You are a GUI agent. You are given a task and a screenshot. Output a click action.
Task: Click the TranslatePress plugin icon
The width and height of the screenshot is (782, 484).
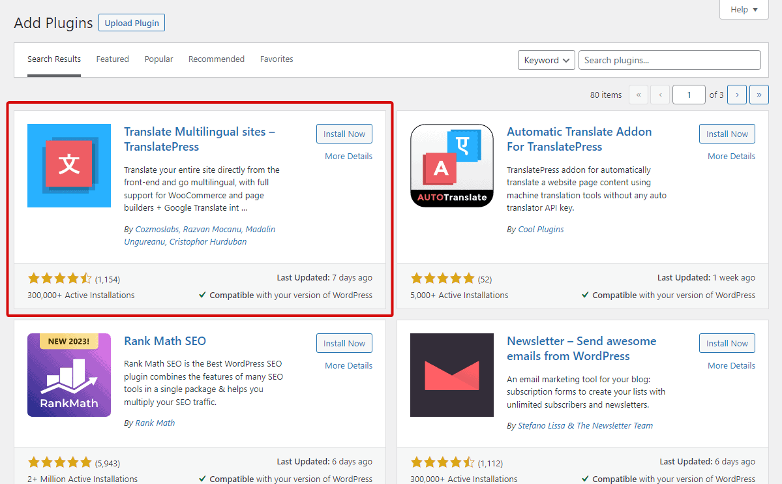coord(69,166)
